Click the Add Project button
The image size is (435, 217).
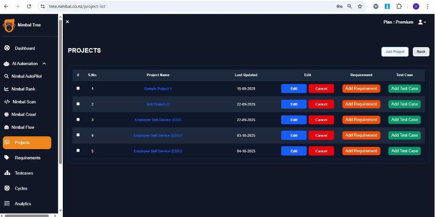395,52
